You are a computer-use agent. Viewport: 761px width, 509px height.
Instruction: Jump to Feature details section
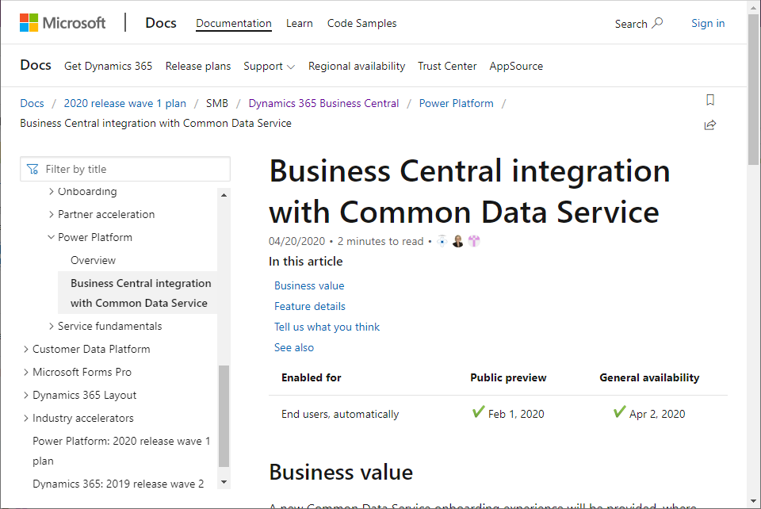coord(310,306)
